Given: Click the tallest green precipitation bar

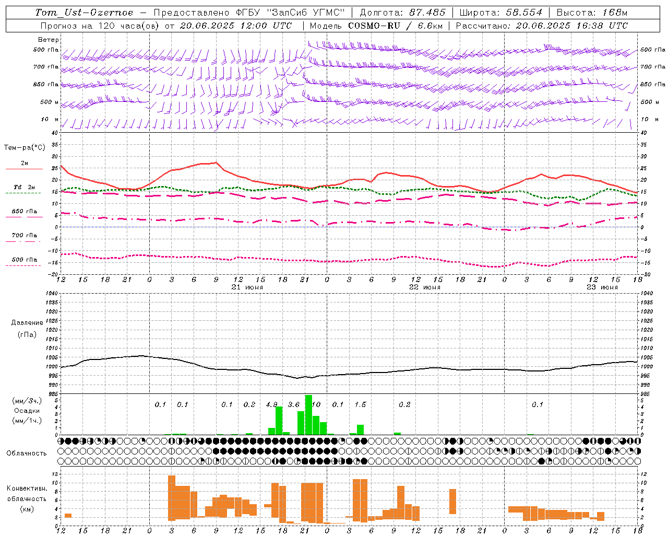Looking at the screenshot, I should coord(308,415).
